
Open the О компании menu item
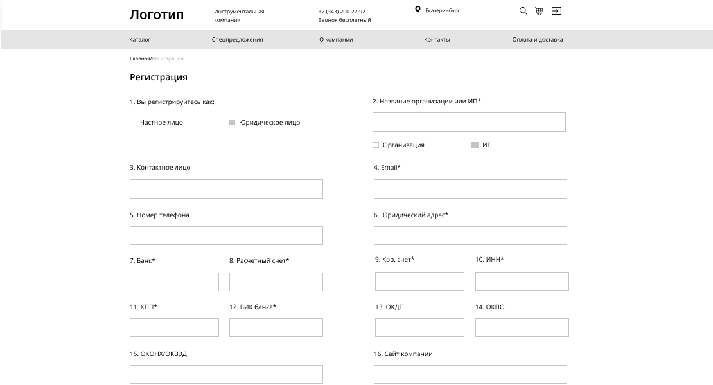pos(336,40)
